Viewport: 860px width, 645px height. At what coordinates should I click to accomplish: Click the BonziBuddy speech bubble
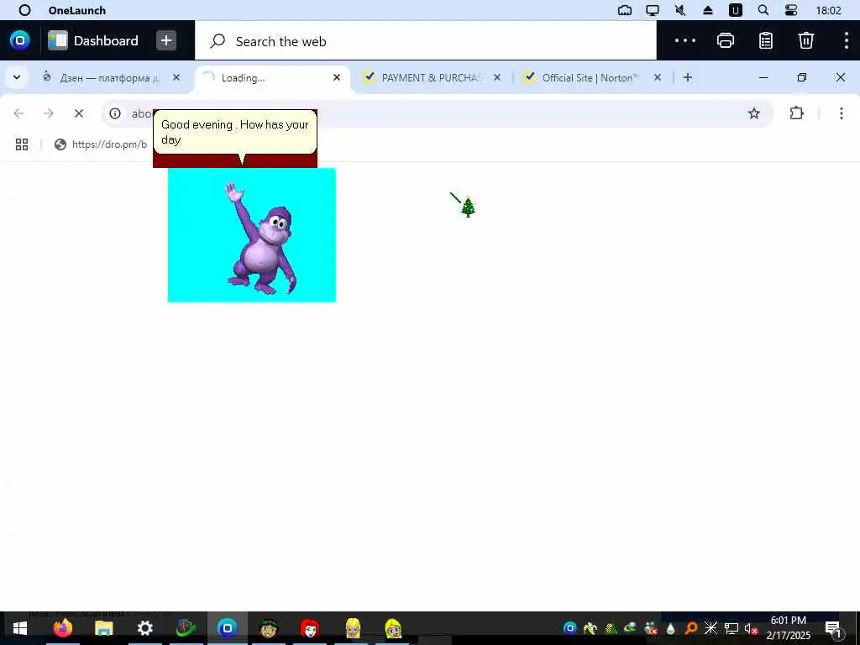click(x=235, y=132)
